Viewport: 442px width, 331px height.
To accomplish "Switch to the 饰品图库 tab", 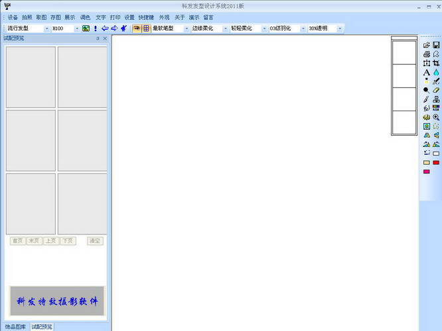I will [x=15, y=327].
